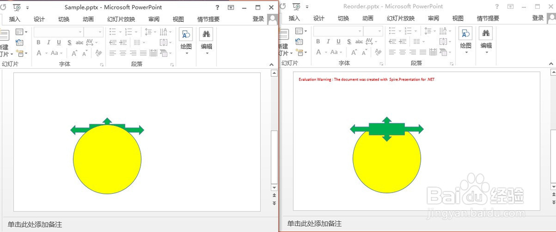The image size is (556, 232).
Task: Click the account avatar in Sample.pptx window
Action: [x=272, y=19]
